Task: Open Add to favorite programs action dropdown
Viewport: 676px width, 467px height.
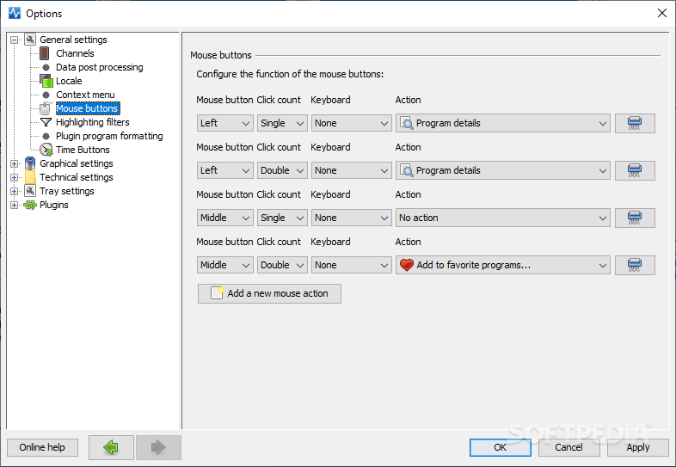Action: tap(502, 265)
